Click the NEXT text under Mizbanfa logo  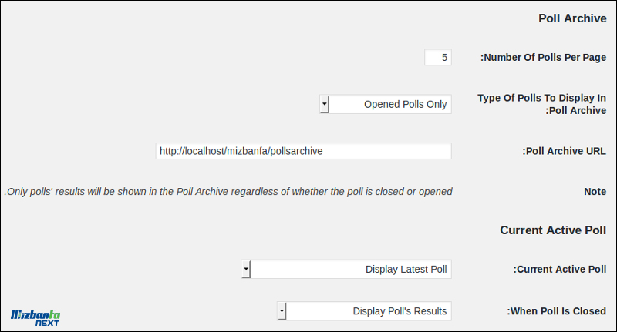pos(47,323)
